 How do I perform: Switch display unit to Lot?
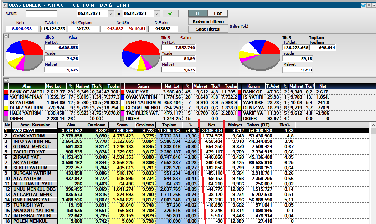coord(218,13)
